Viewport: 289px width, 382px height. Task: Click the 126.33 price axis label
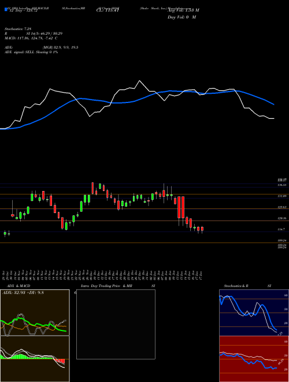coord(282,185)
